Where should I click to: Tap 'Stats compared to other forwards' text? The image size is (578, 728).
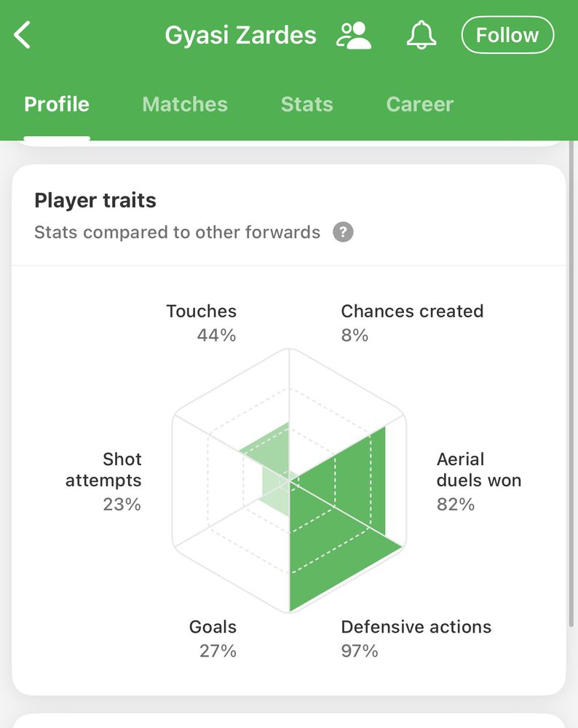177,232
